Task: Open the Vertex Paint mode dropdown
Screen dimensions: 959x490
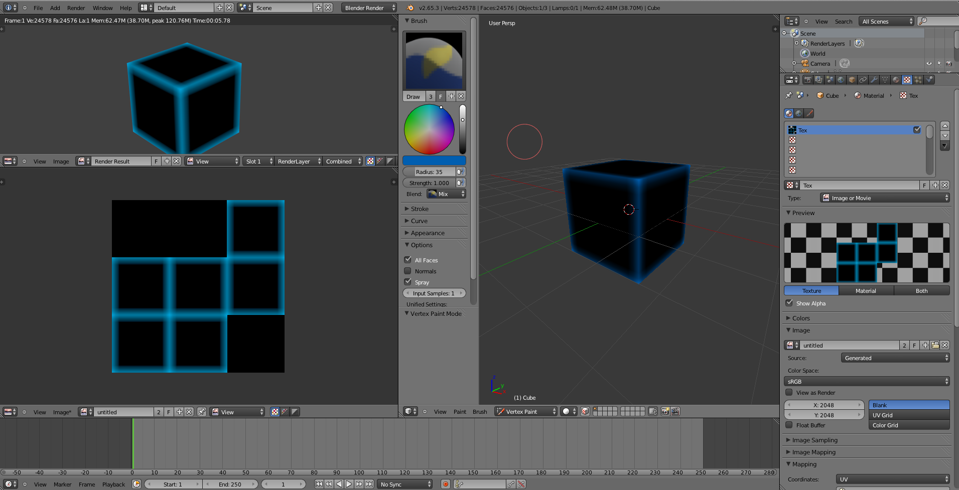Action: (x=526, y=411)
